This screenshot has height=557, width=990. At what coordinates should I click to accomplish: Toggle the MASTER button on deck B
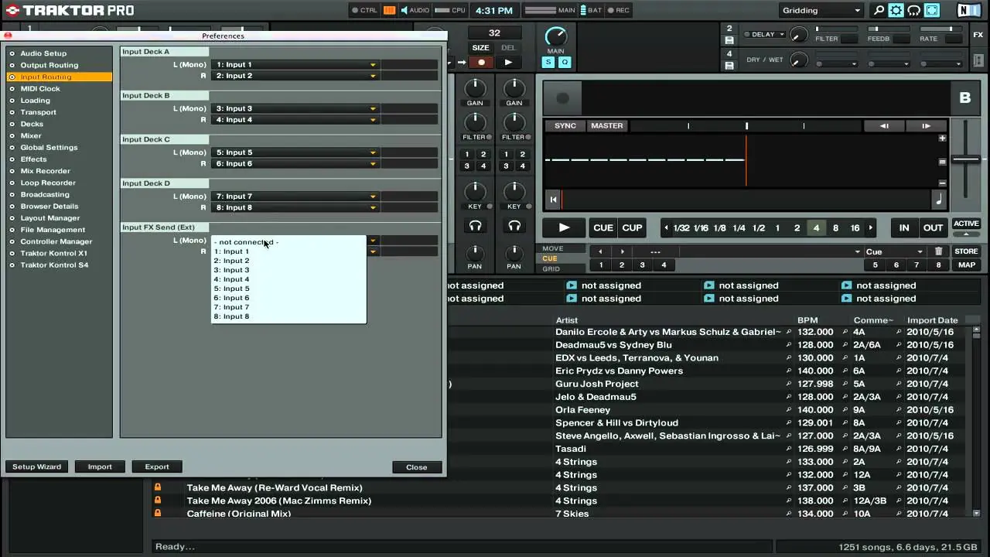click(x=606, y=125)
